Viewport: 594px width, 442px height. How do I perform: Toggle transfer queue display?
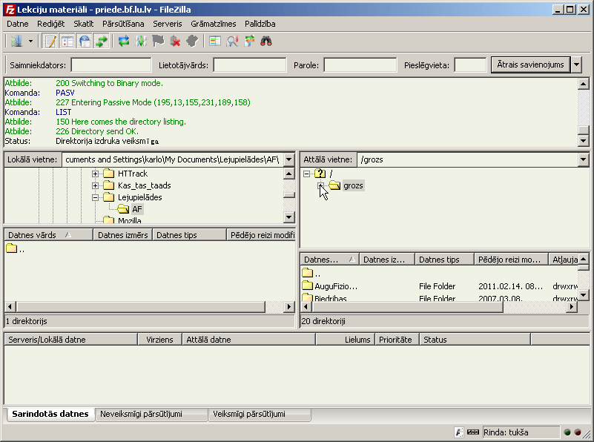point(102,41)
